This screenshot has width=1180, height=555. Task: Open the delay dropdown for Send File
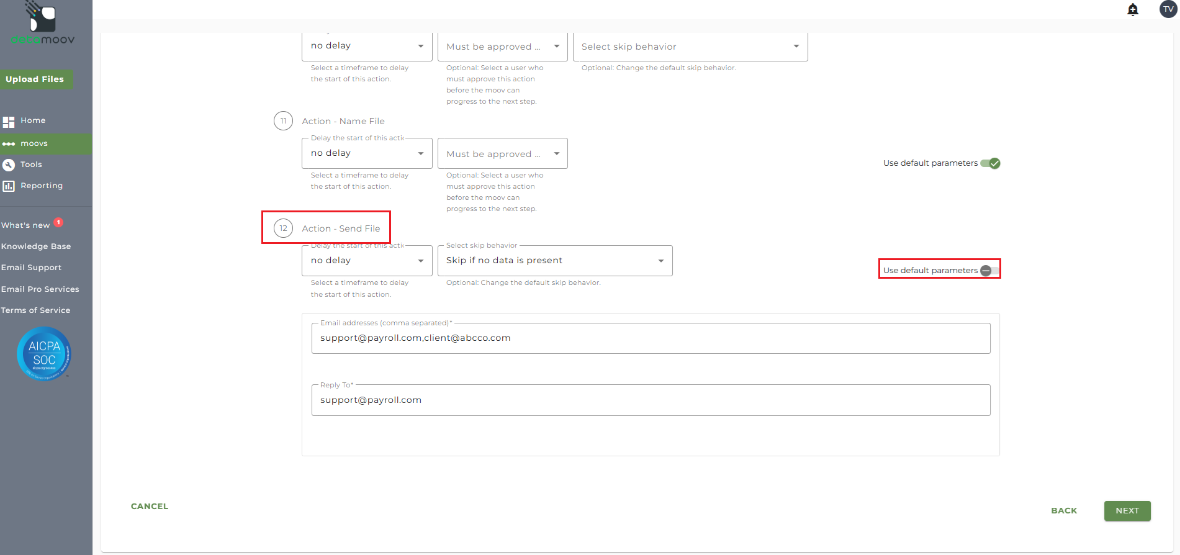pos(366,261)
